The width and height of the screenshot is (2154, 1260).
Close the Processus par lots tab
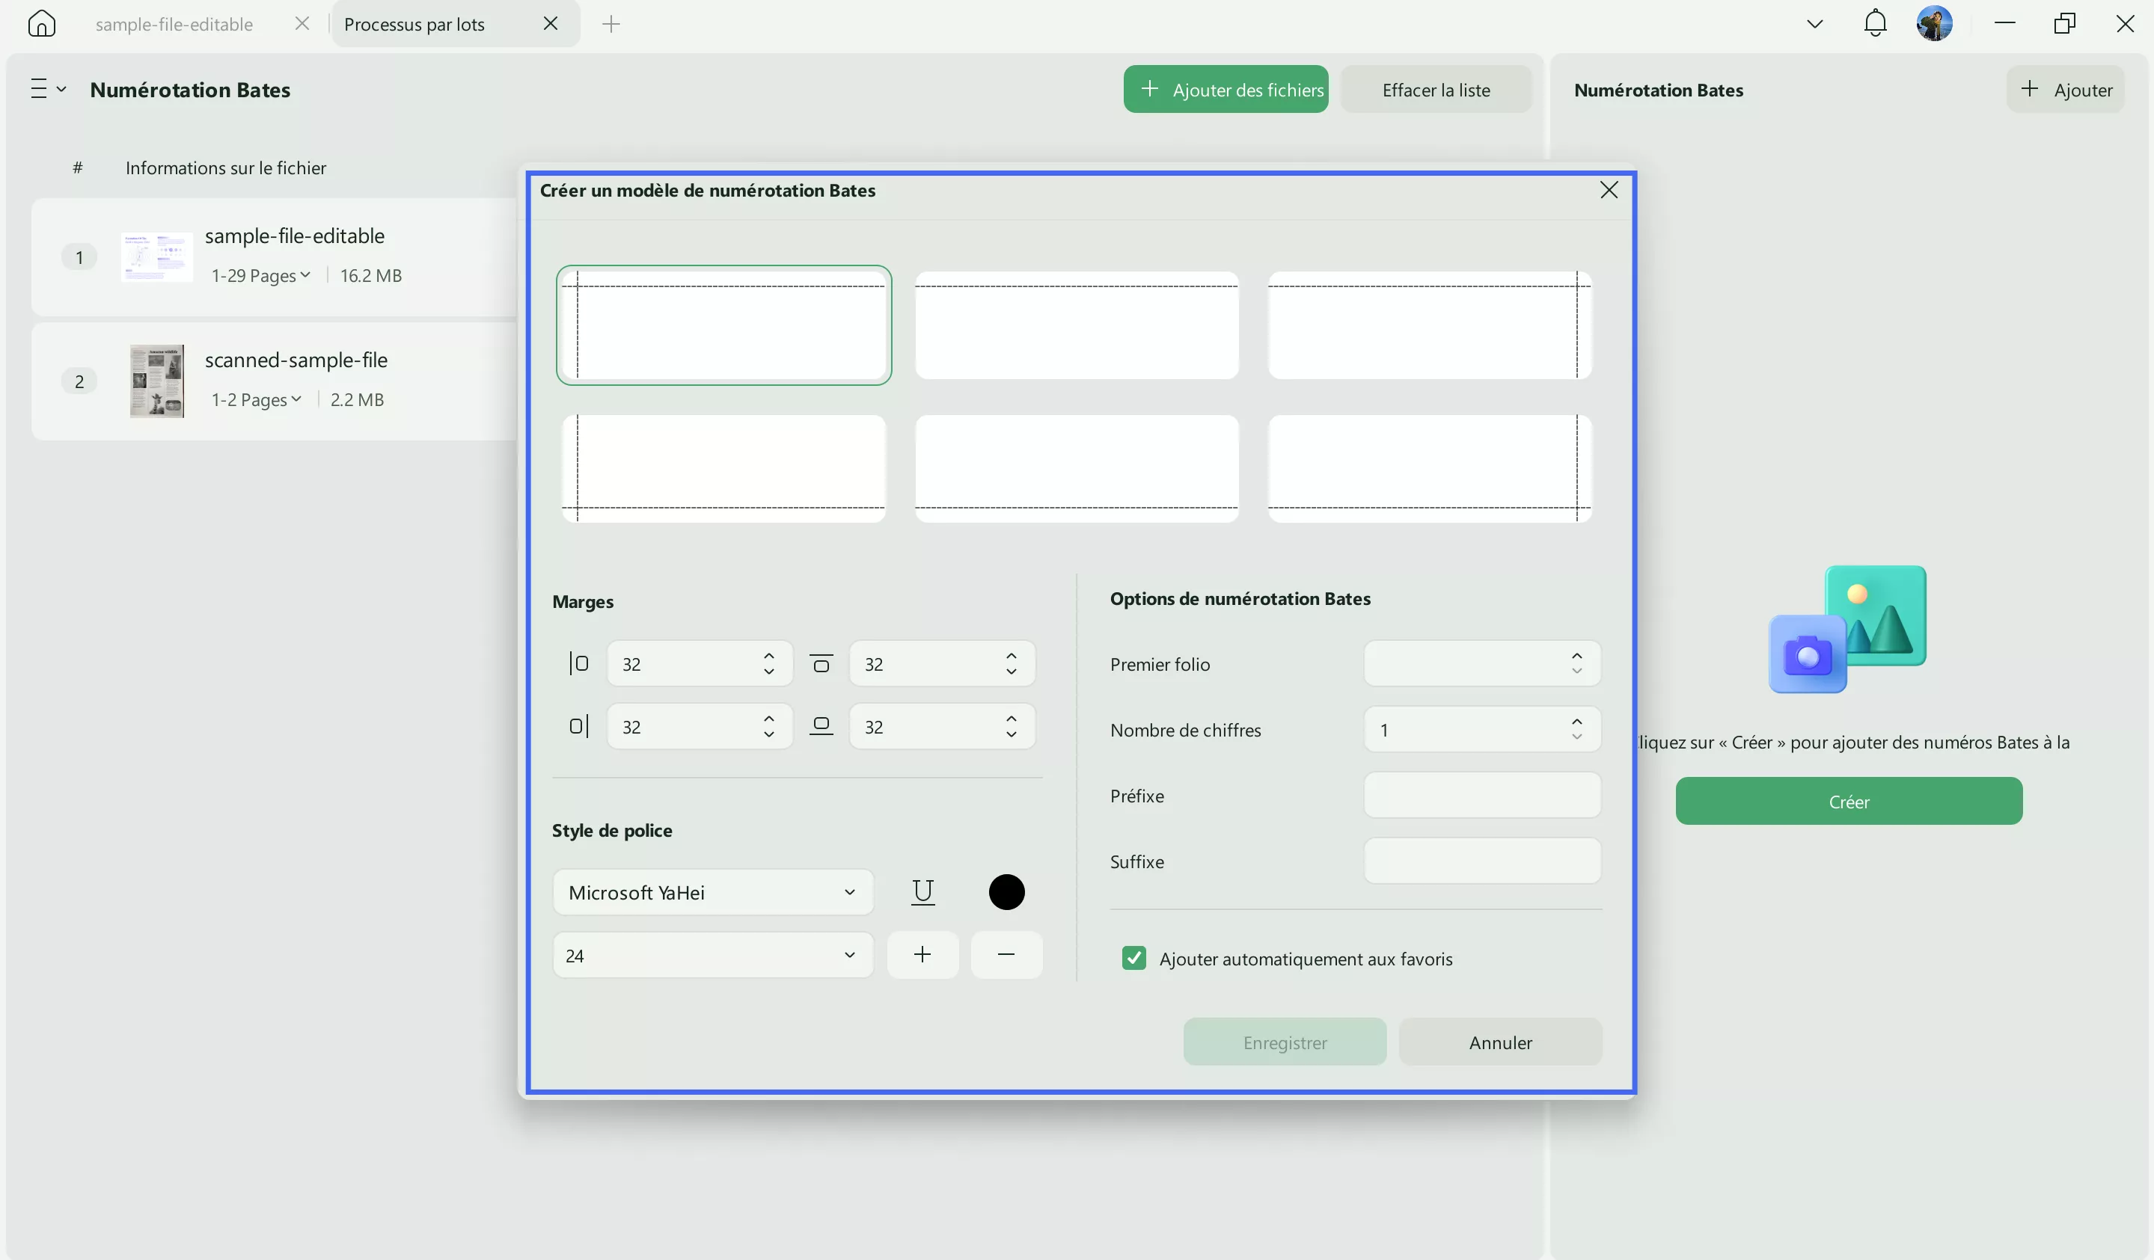coord(551,24)
